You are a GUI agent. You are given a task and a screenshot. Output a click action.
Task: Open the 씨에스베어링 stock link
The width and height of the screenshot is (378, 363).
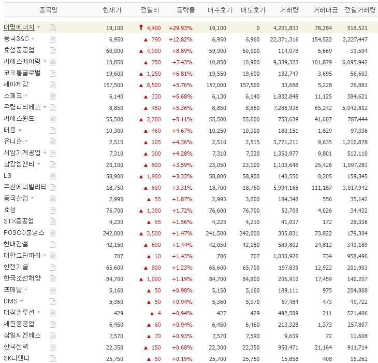point(22,62)
